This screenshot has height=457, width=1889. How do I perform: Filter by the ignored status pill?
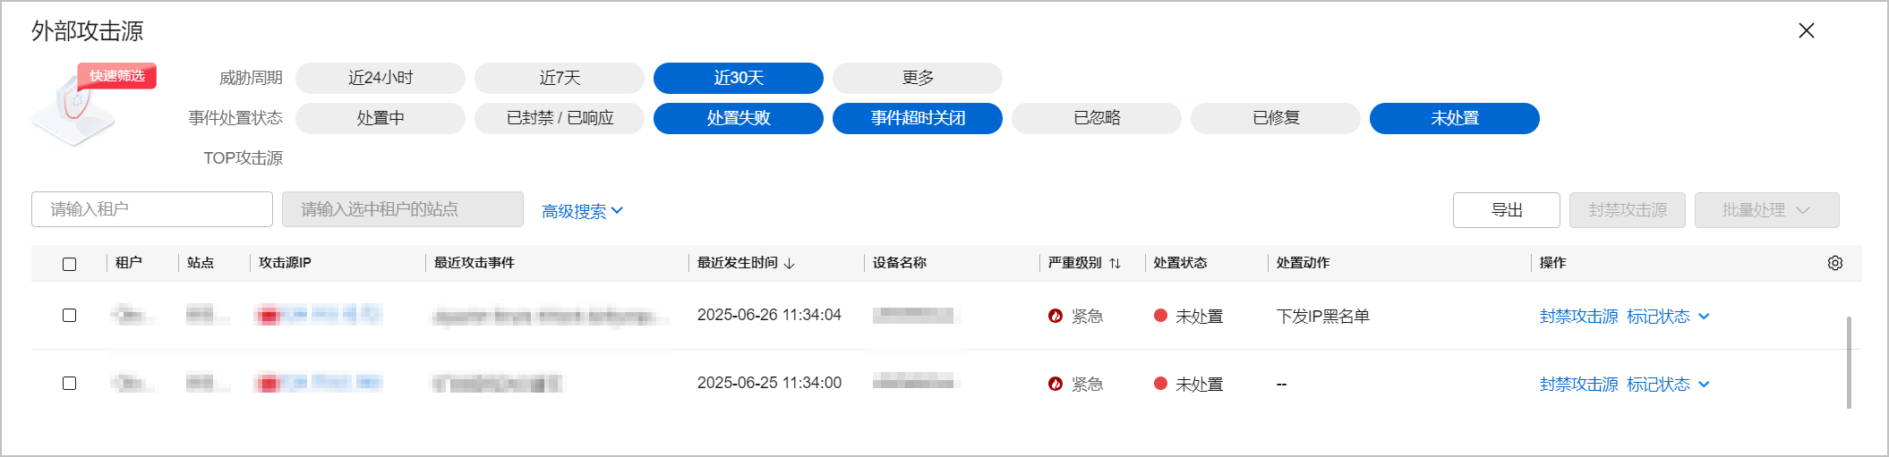(x=1097, y=118)
